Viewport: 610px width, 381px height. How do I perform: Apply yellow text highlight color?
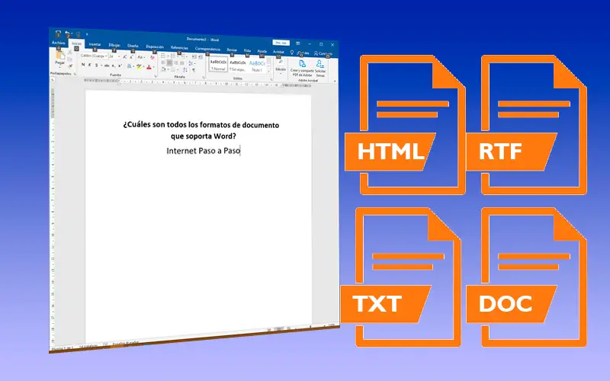139,66
